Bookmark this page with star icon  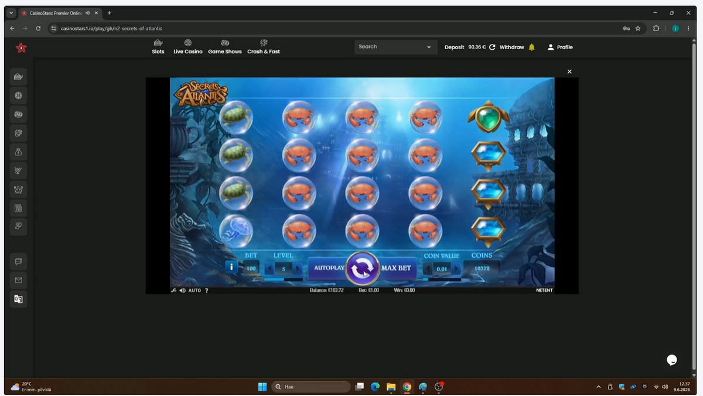(x=638, y=28)
